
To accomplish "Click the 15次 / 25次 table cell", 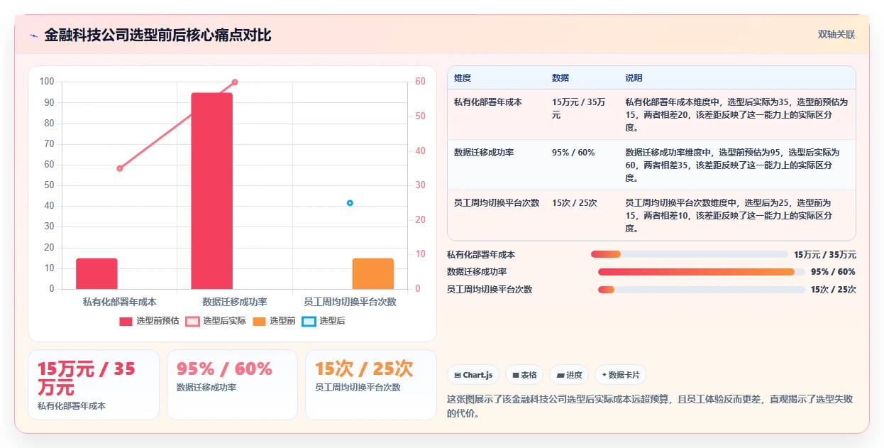I will (x=575, y=203).
